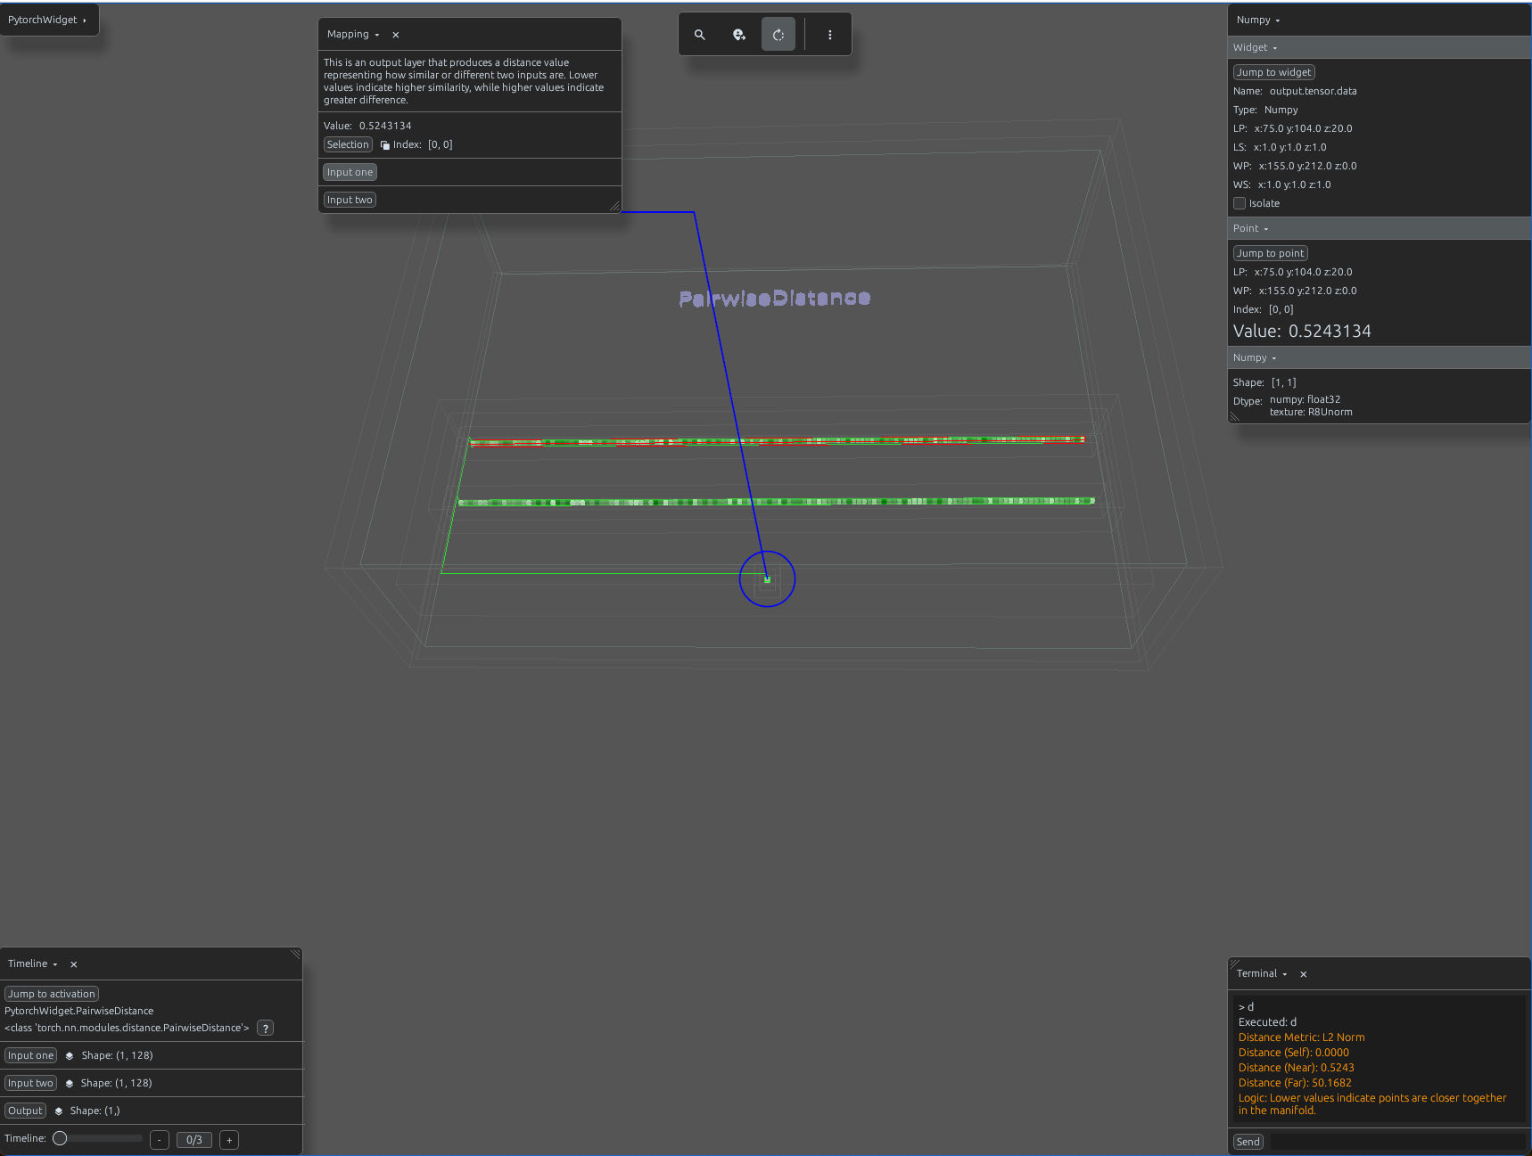Click the Distance Metric: L2 Norm line
Viewport: 1532px width, 1156px height.
pyautogui.click(x=1301, y=1037)
